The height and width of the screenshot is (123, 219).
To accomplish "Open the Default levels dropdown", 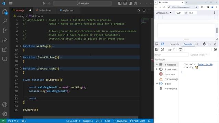I will tap(198, 55).
